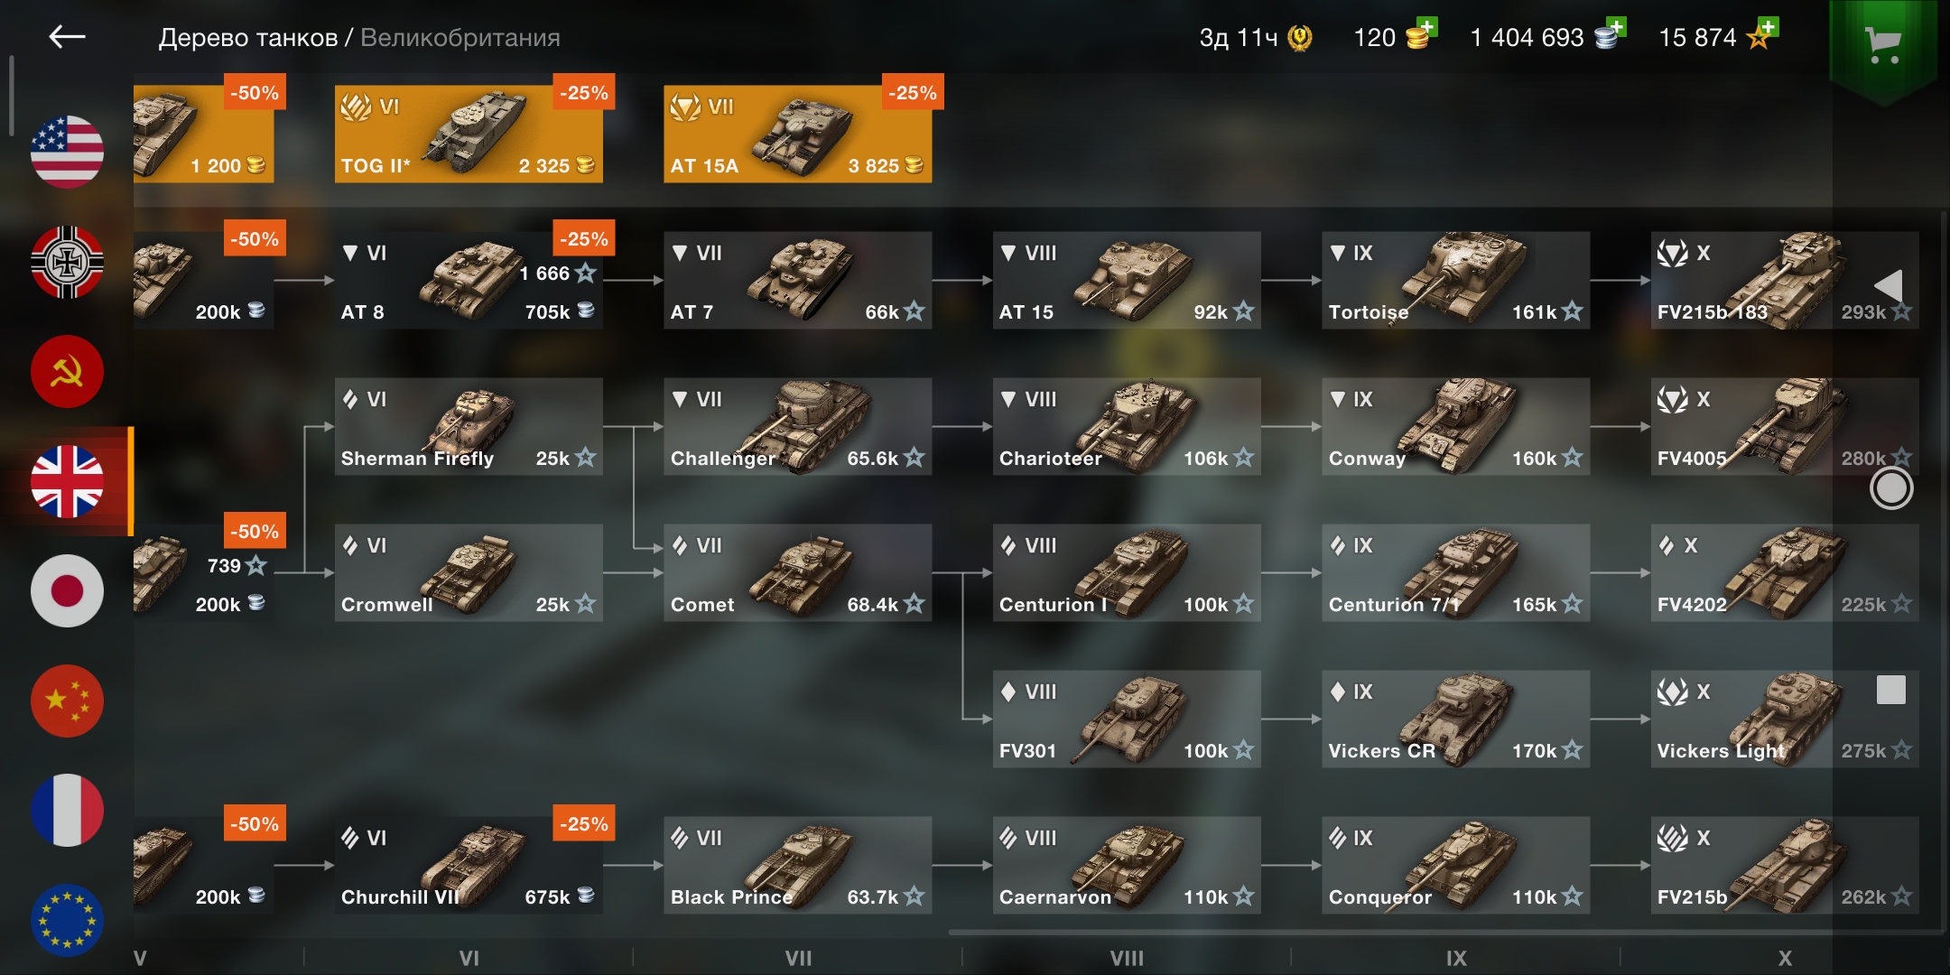
Task: Open premium AT 15A offer tile
Action: (798, 135)
